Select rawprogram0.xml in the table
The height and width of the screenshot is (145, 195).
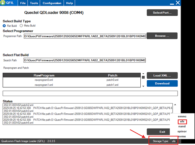point(44,80)
